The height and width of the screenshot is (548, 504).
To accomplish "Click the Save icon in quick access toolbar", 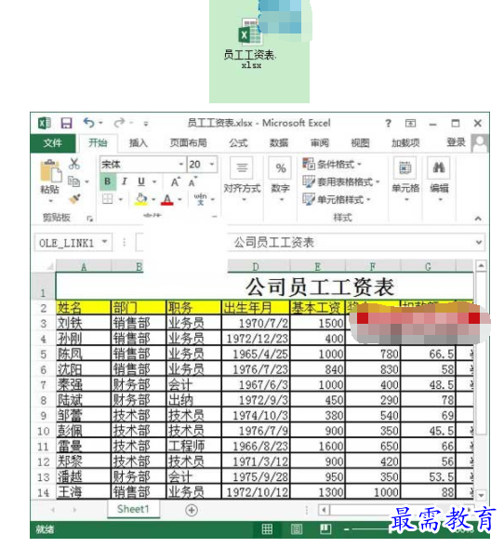I will [x=66, y=123].
